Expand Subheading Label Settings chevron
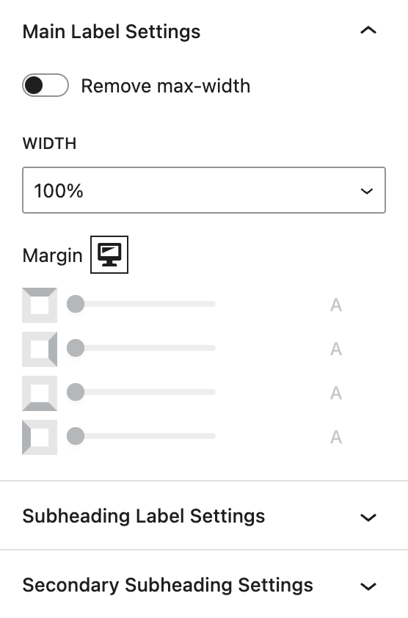 (368, 517)
